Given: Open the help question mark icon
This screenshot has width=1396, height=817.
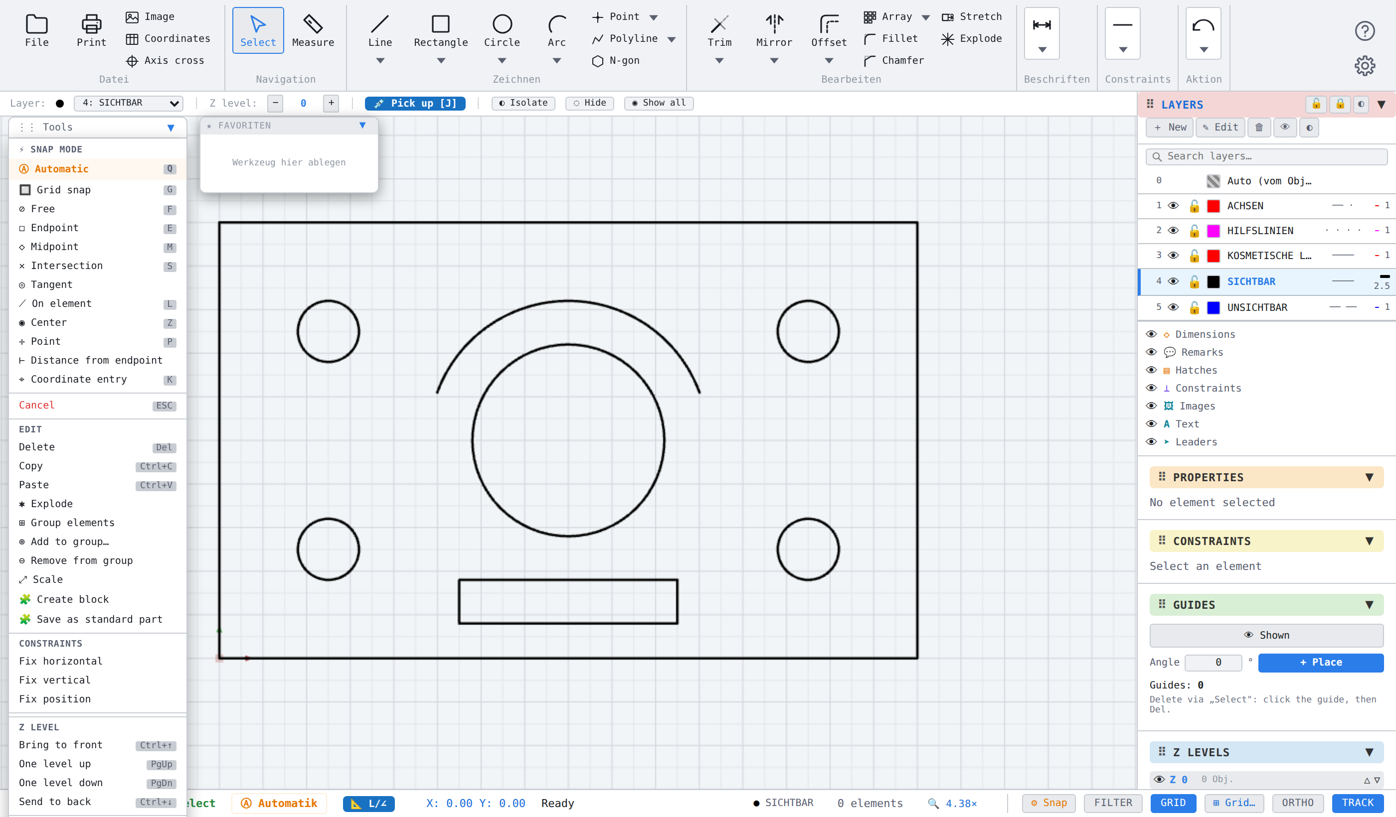Looking at the screenshot, I should pos(1365,30).
